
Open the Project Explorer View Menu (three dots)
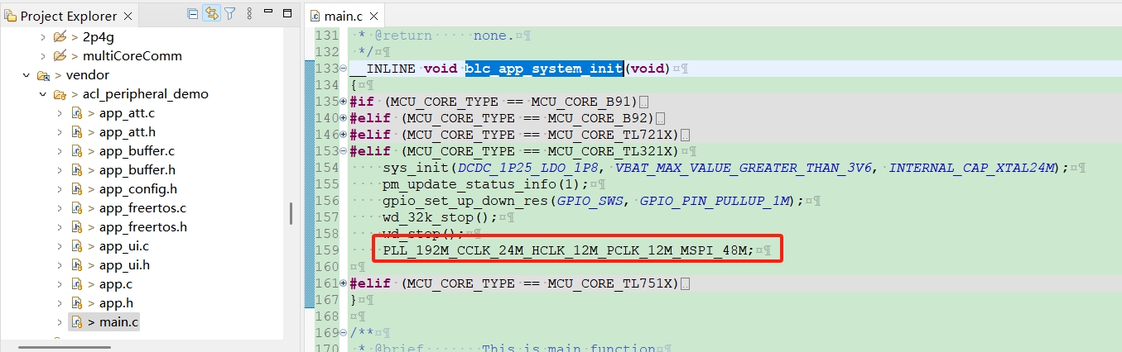(x=248, y=13)
